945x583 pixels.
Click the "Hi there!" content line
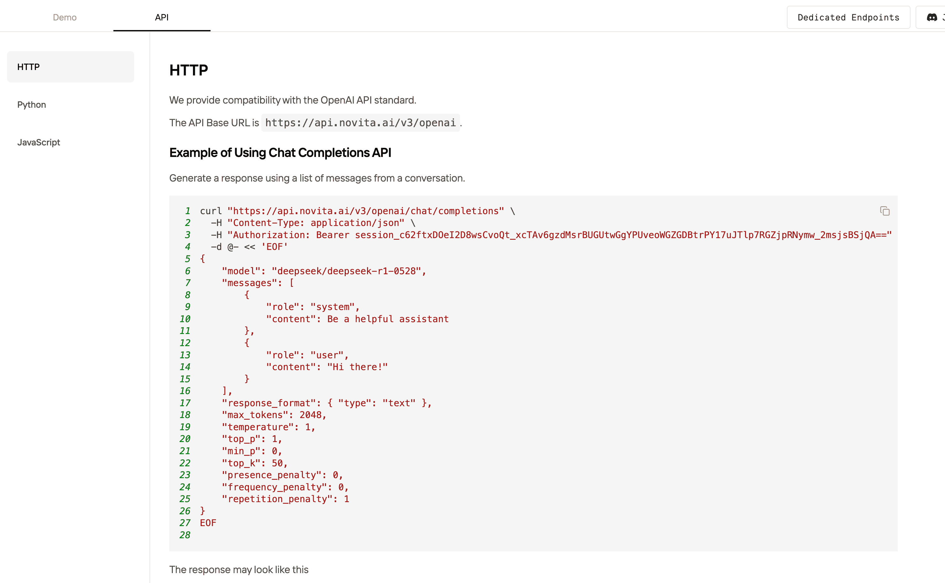[x=327, y=367]
